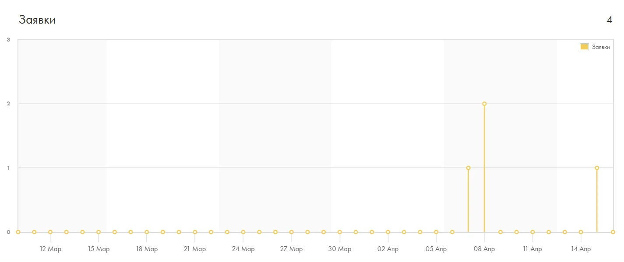624x262 pixels.
Task: Select the zero marker above 12 Мар tick
Action: pos(50,232)
